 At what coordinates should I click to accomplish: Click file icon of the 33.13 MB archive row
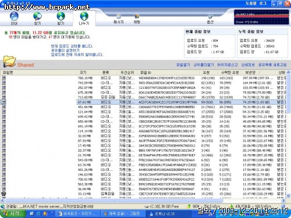(3, 194)
